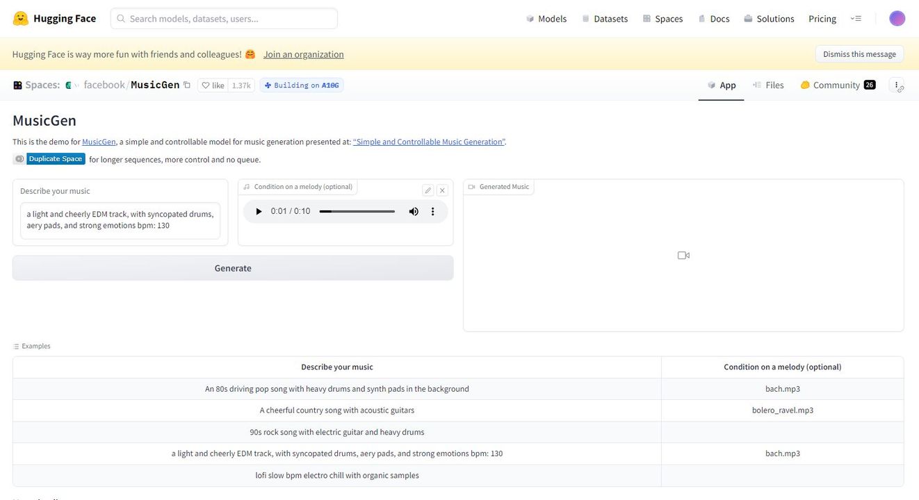
Task: Switch to the App tab
Action: click(x=721, y=85)
